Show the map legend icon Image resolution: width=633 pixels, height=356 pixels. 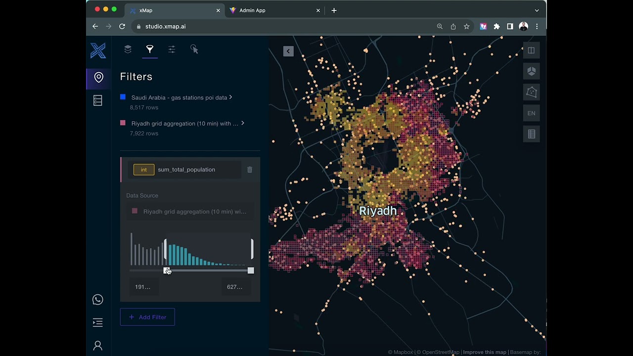531,134
